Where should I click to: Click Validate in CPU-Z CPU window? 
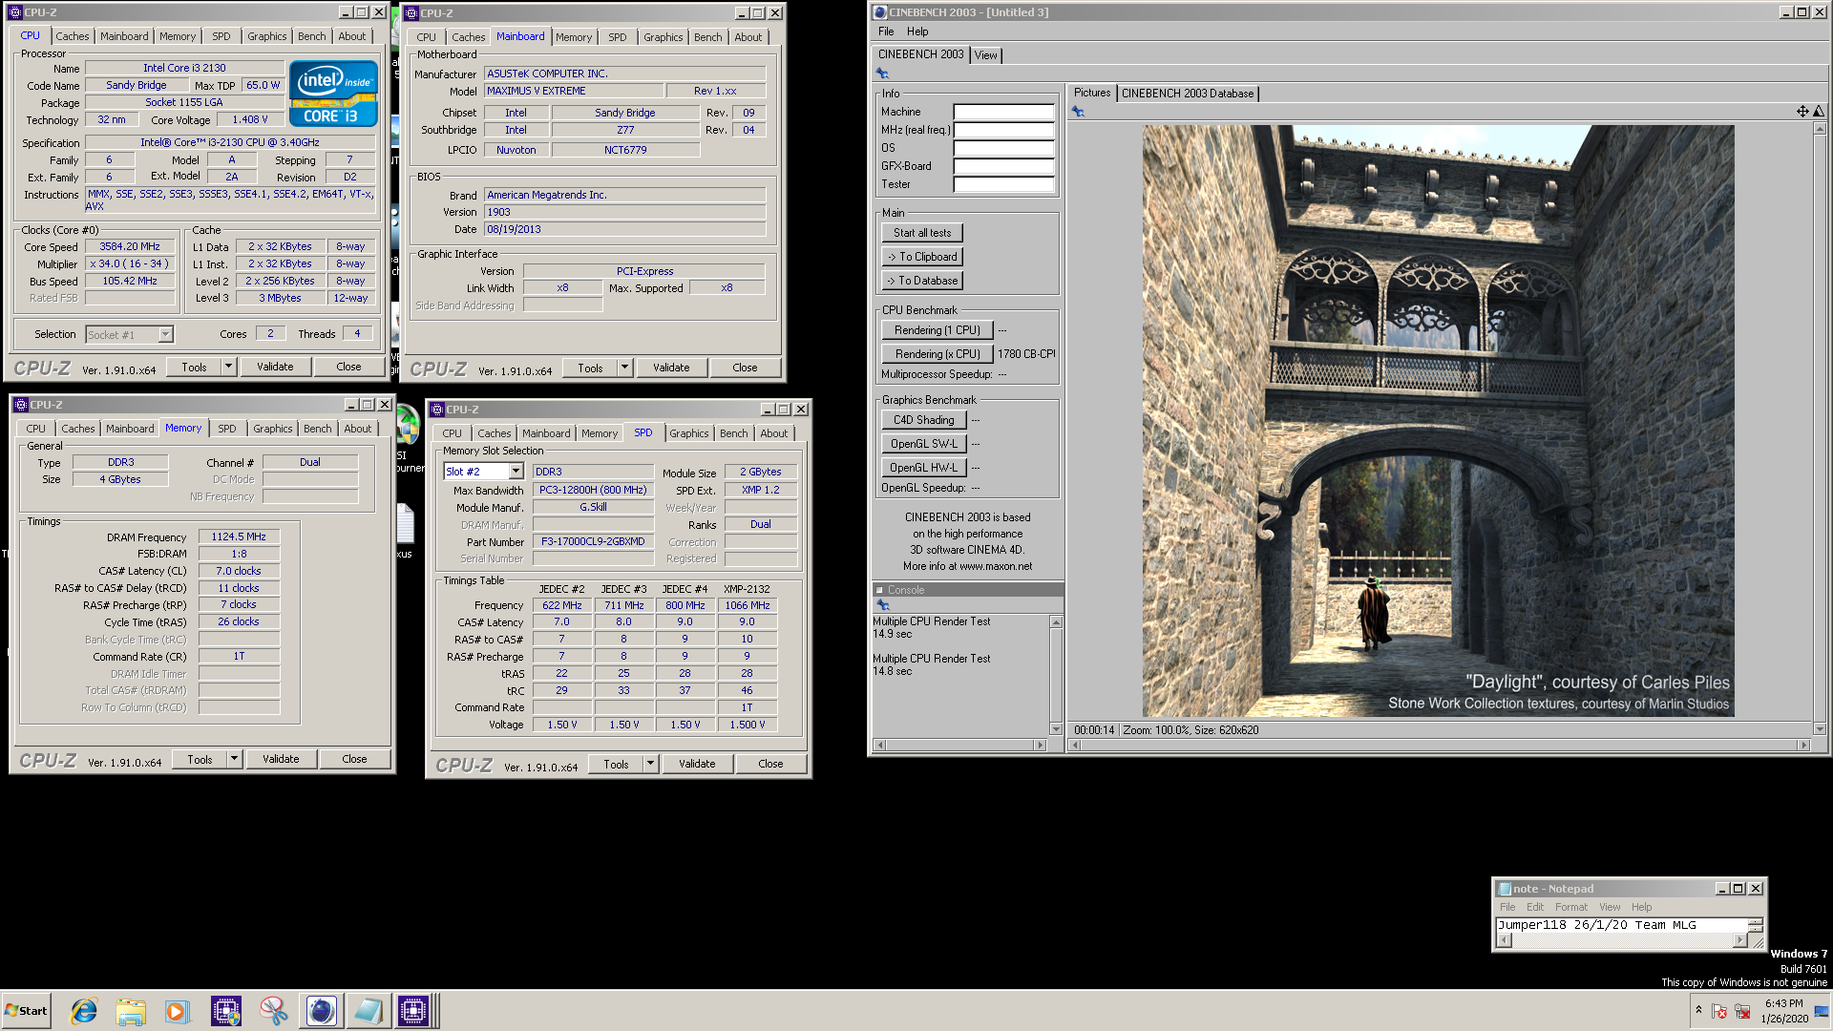(275, 367)
